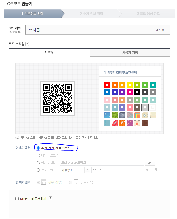Select the dark charcoal gray swatch
The height and width of the screenshot is (219, 177).
[145, 92]
